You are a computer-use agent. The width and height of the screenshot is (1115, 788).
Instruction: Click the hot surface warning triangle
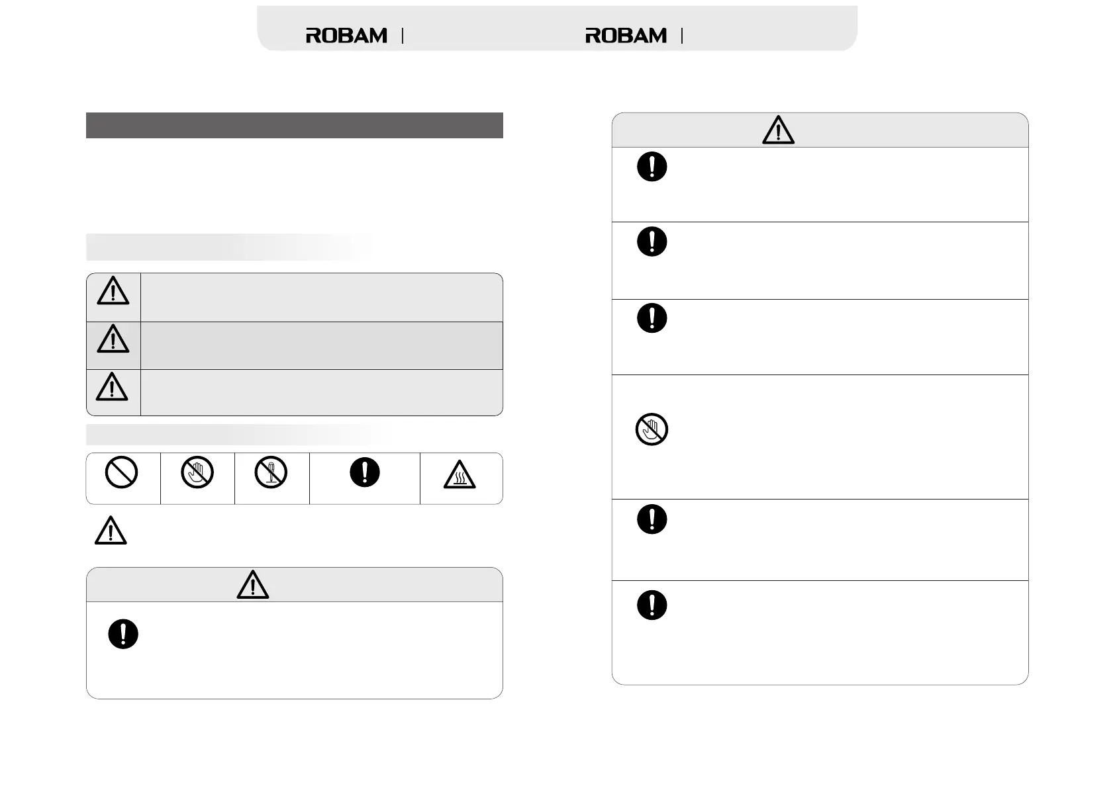[x=460, y=475]
